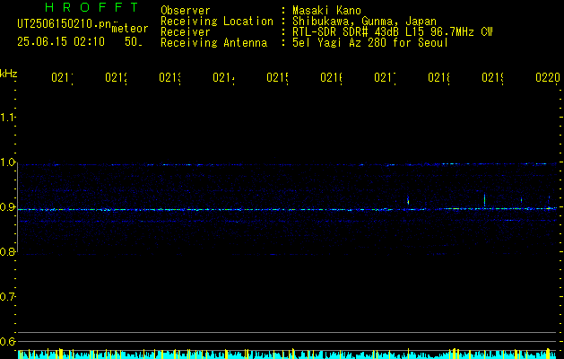
Task: Click the 0213 time marker
Action: tap(169, 77)
